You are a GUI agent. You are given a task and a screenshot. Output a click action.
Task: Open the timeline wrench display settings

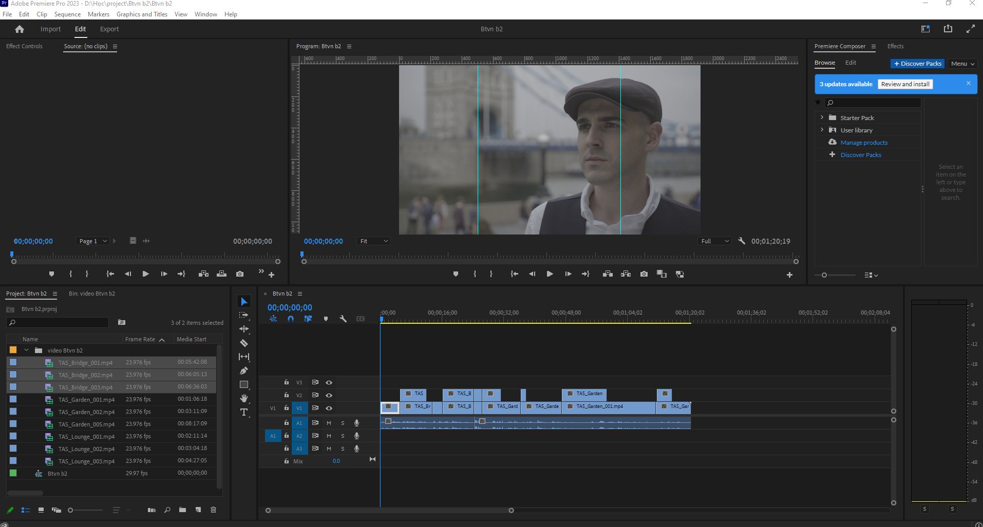pos(343,319)
